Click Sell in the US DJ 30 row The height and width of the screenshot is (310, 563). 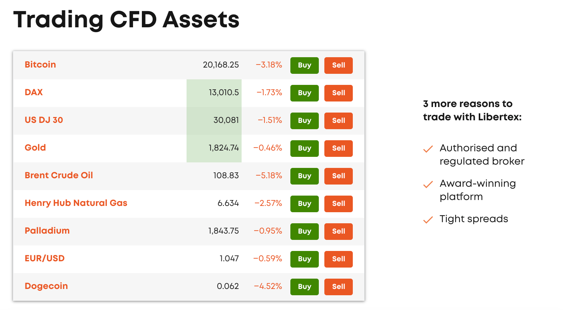click(x=338, y=121)
